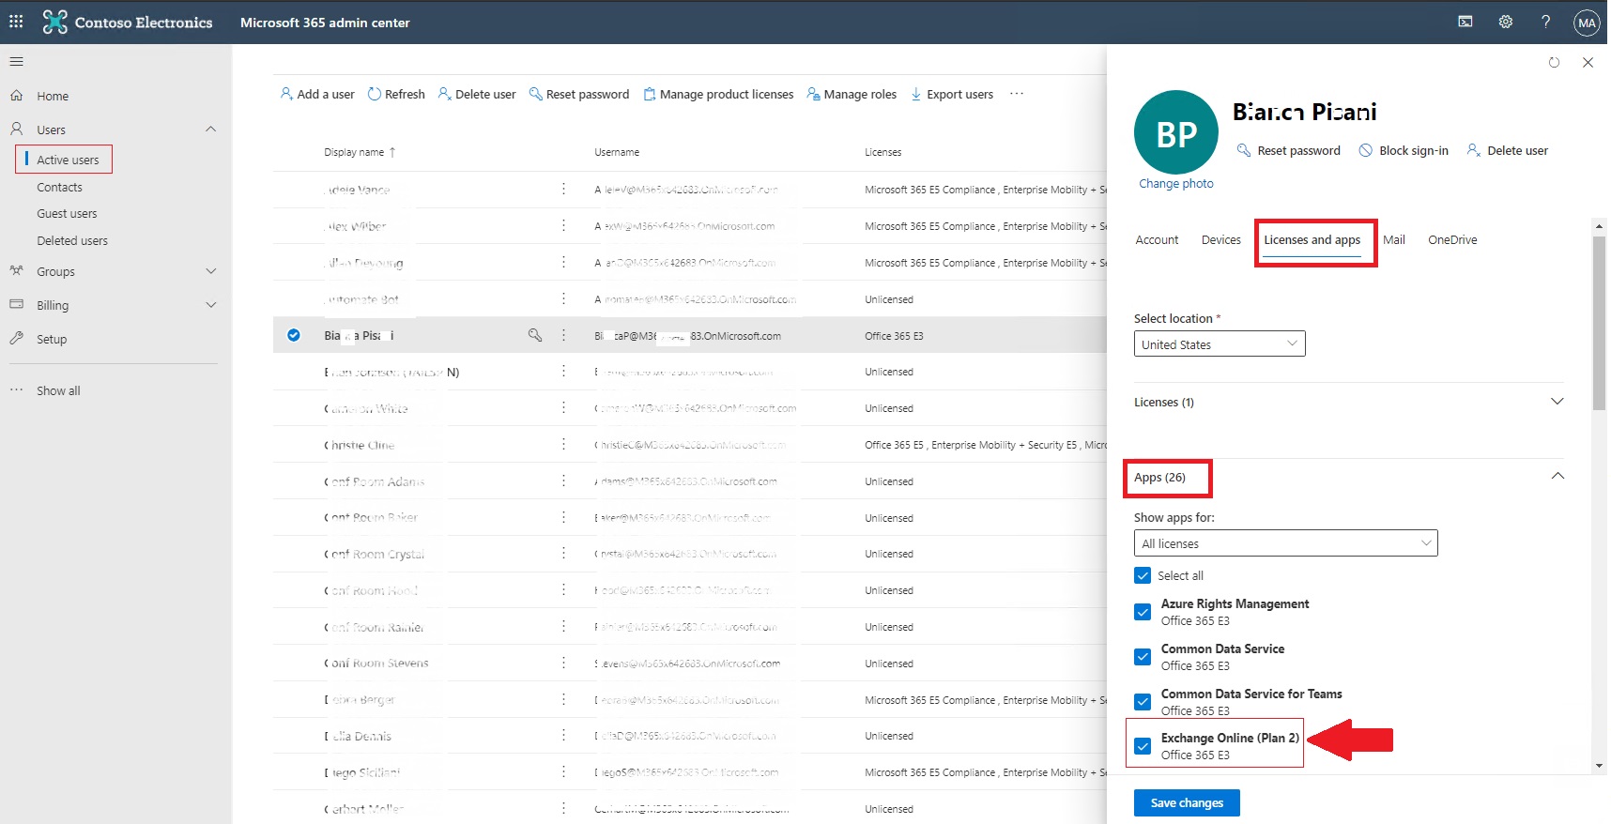
Task: Click the Billing card icon in sidebar
Action: pyautogui.click(x=17, y=305)
